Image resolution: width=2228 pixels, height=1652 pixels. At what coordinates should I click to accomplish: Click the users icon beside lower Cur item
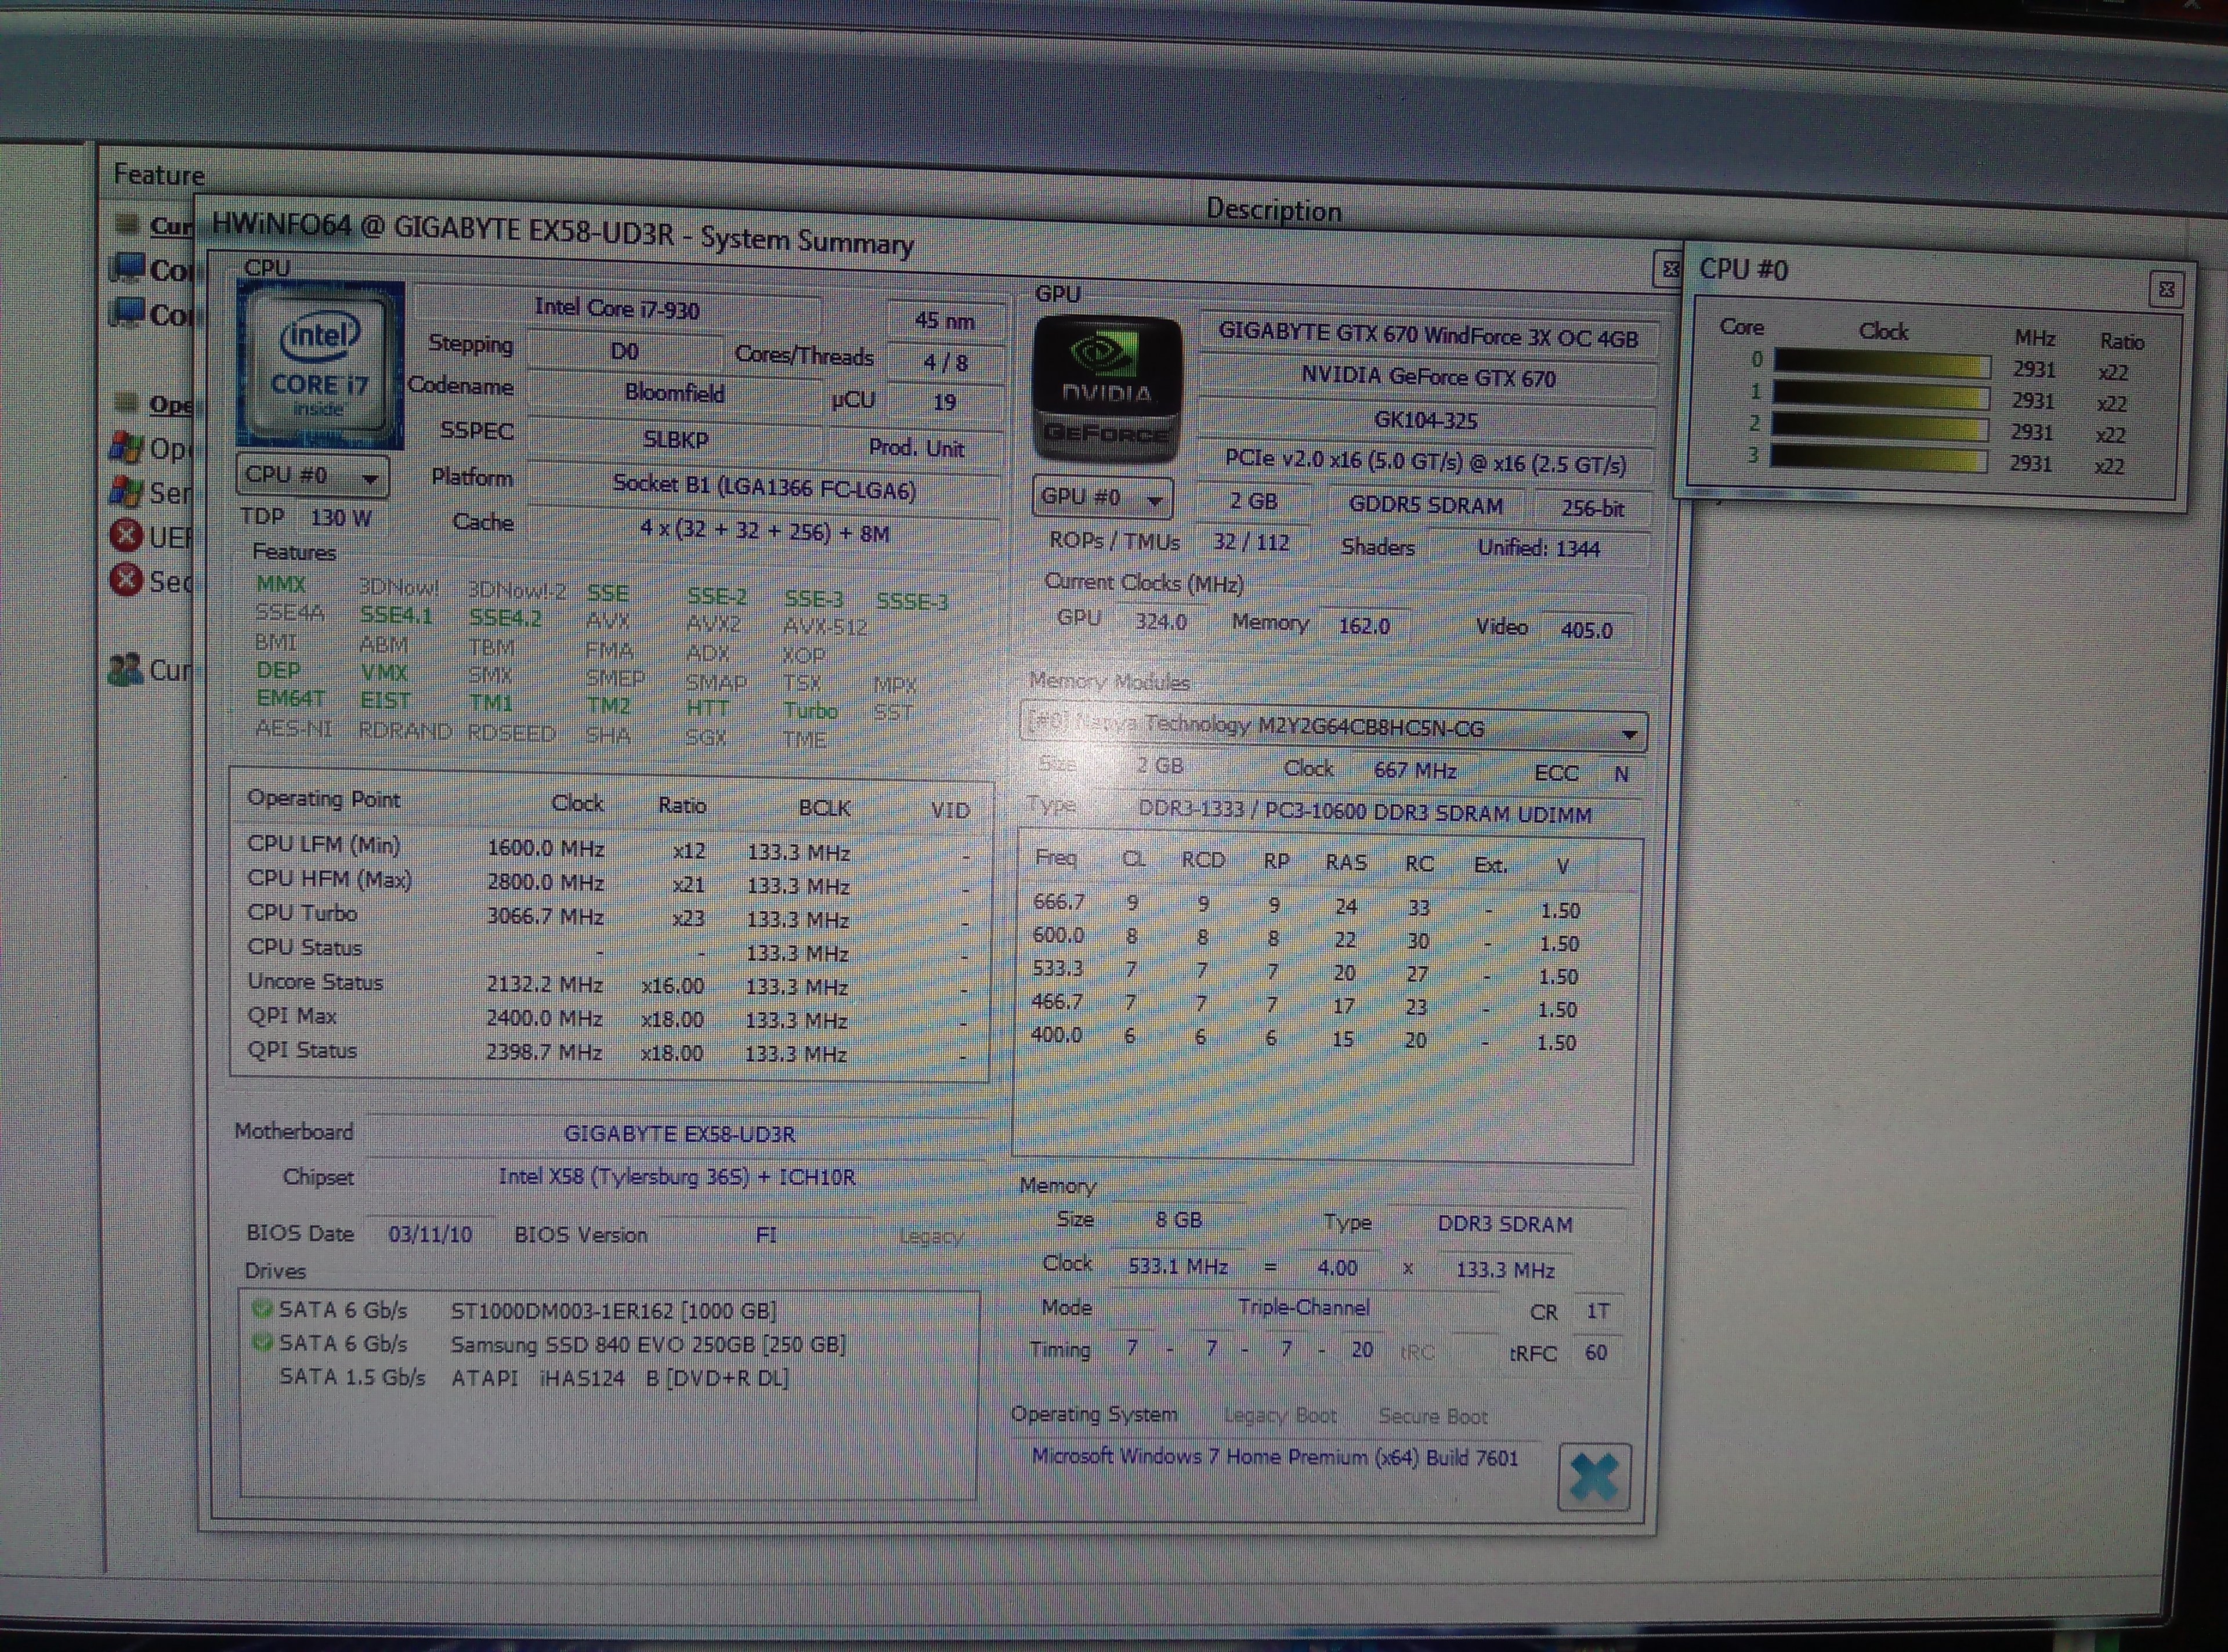(x=126, y=669)
